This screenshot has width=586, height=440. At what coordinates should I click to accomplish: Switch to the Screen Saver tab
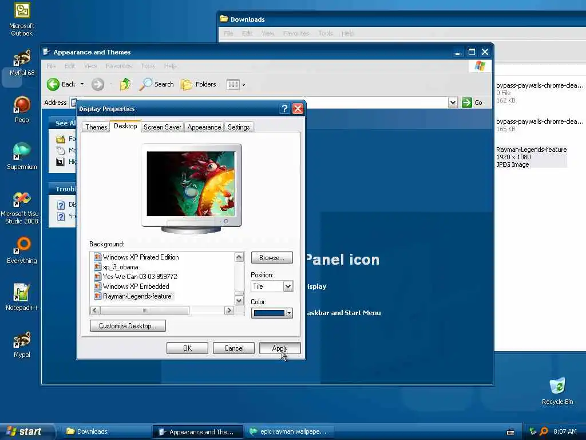click(x=162, y=127)
